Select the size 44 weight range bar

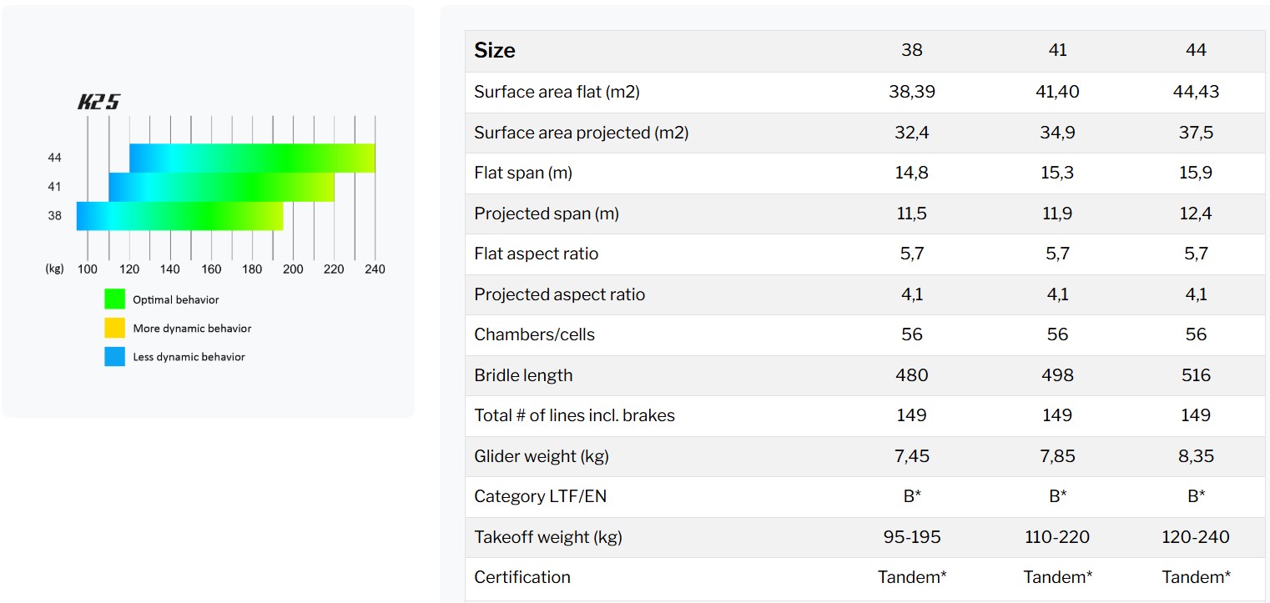coord(252,158)
